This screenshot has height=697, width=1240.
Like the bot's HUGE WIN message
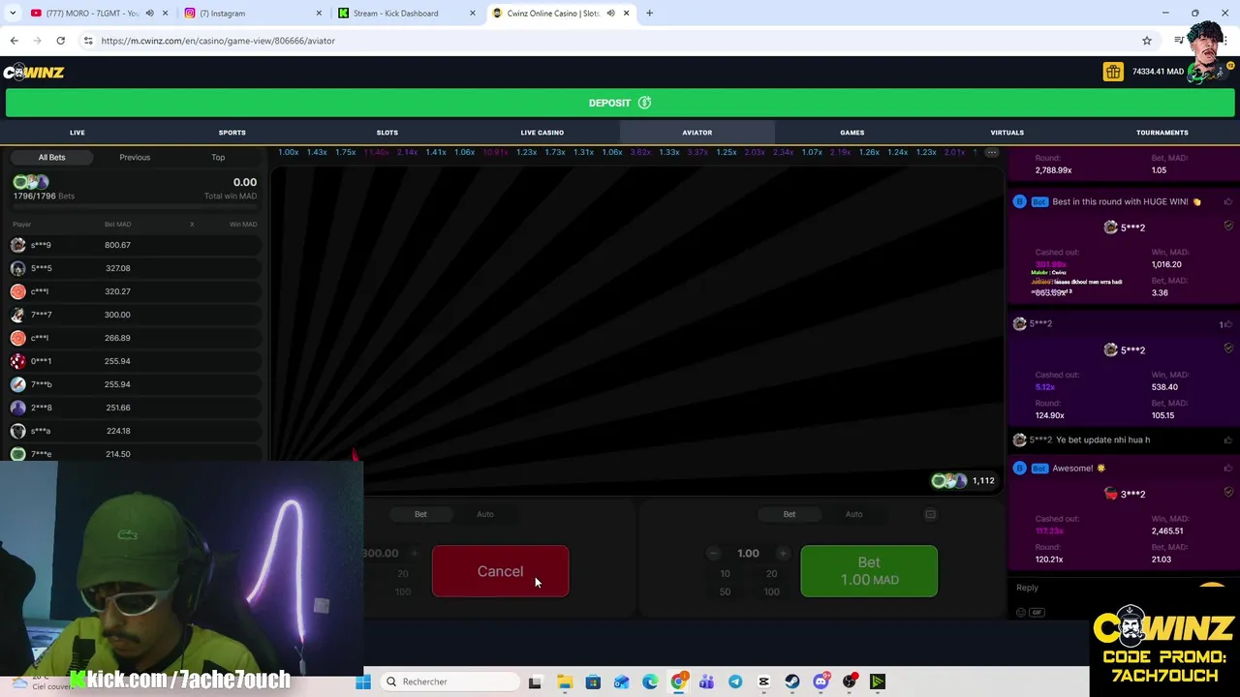coord(1227,201)
